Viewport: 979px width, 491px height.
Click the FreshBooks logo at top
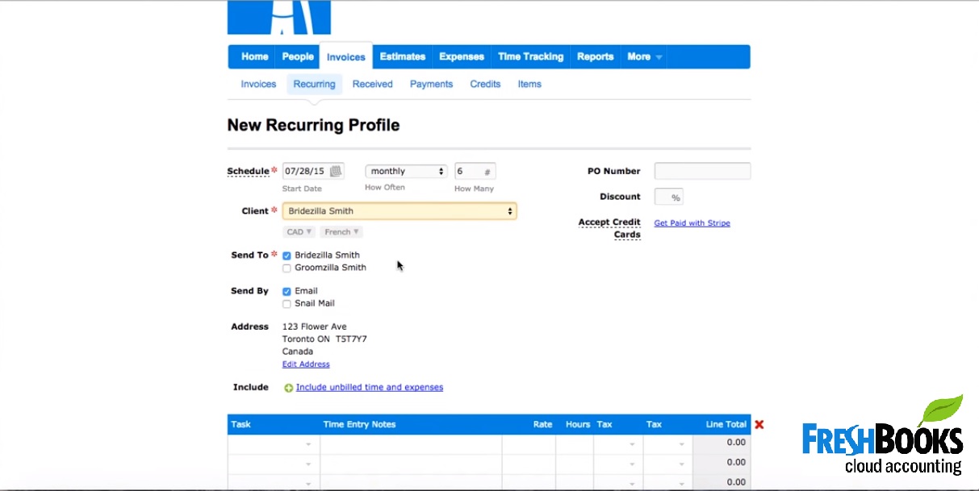click(x=278, y=18)
